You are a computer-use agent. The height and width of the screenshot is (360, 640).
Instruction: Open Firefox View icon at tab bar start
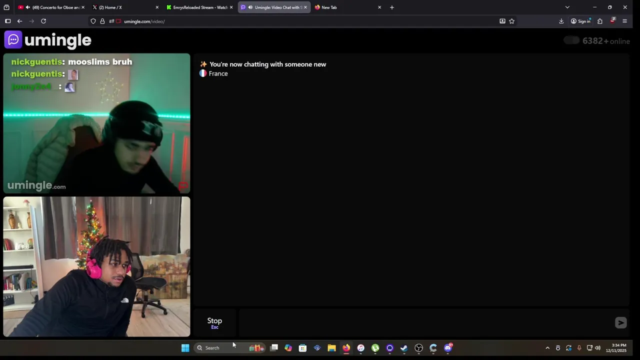[6, 7]
